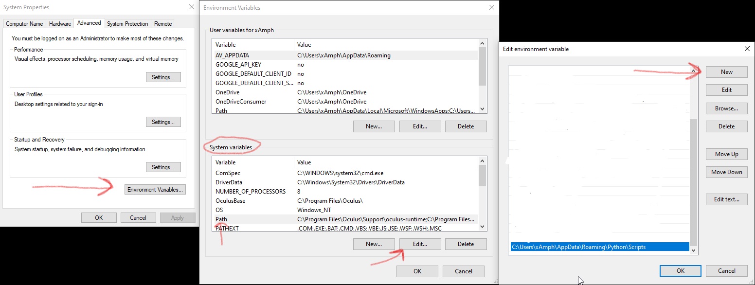The height and width of the screenshot is (285, 755).
Task: Select AV_APPDATA user variable row
Action: click(x=346, y=55)
